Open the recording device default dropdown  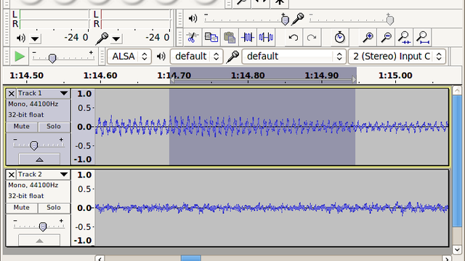coord(294,57)
